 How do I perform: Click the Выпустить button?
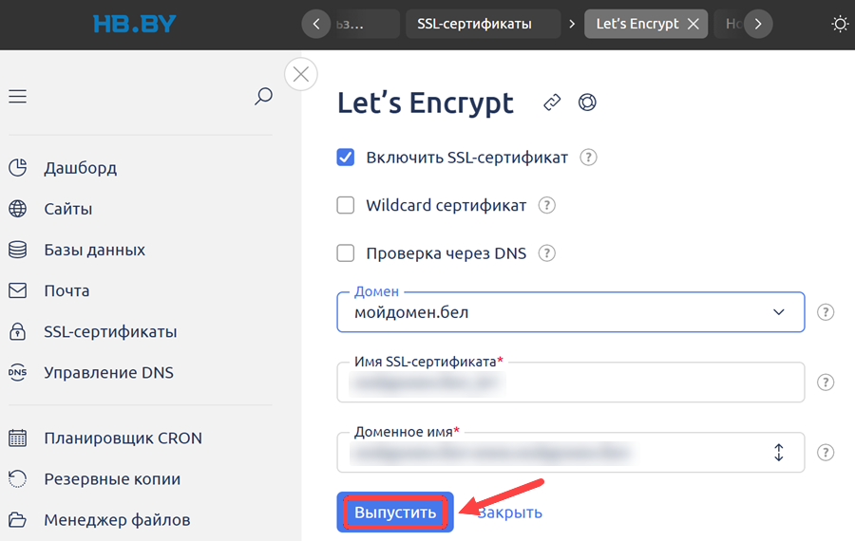click(395, 513)
